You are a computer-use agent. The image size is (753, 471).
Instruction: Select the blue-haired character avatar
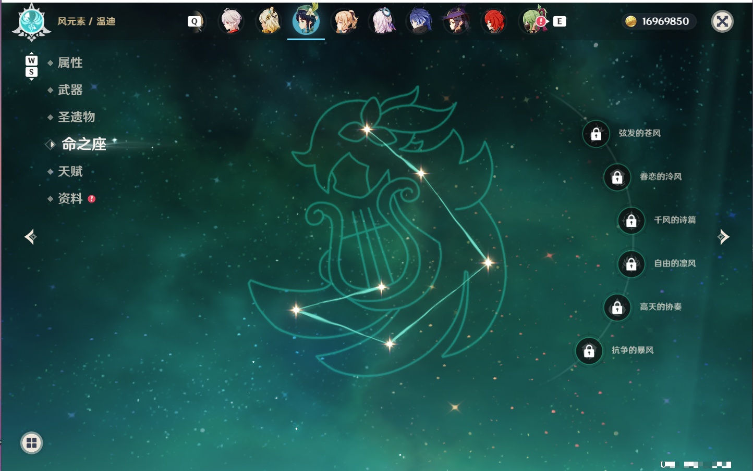420,21
